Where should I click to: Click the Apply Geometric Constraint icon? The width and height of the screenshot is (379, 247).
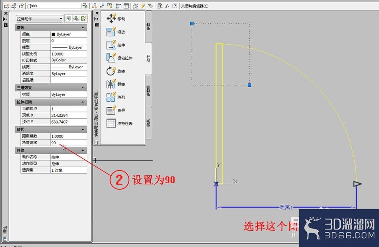[x=102, y=6]
